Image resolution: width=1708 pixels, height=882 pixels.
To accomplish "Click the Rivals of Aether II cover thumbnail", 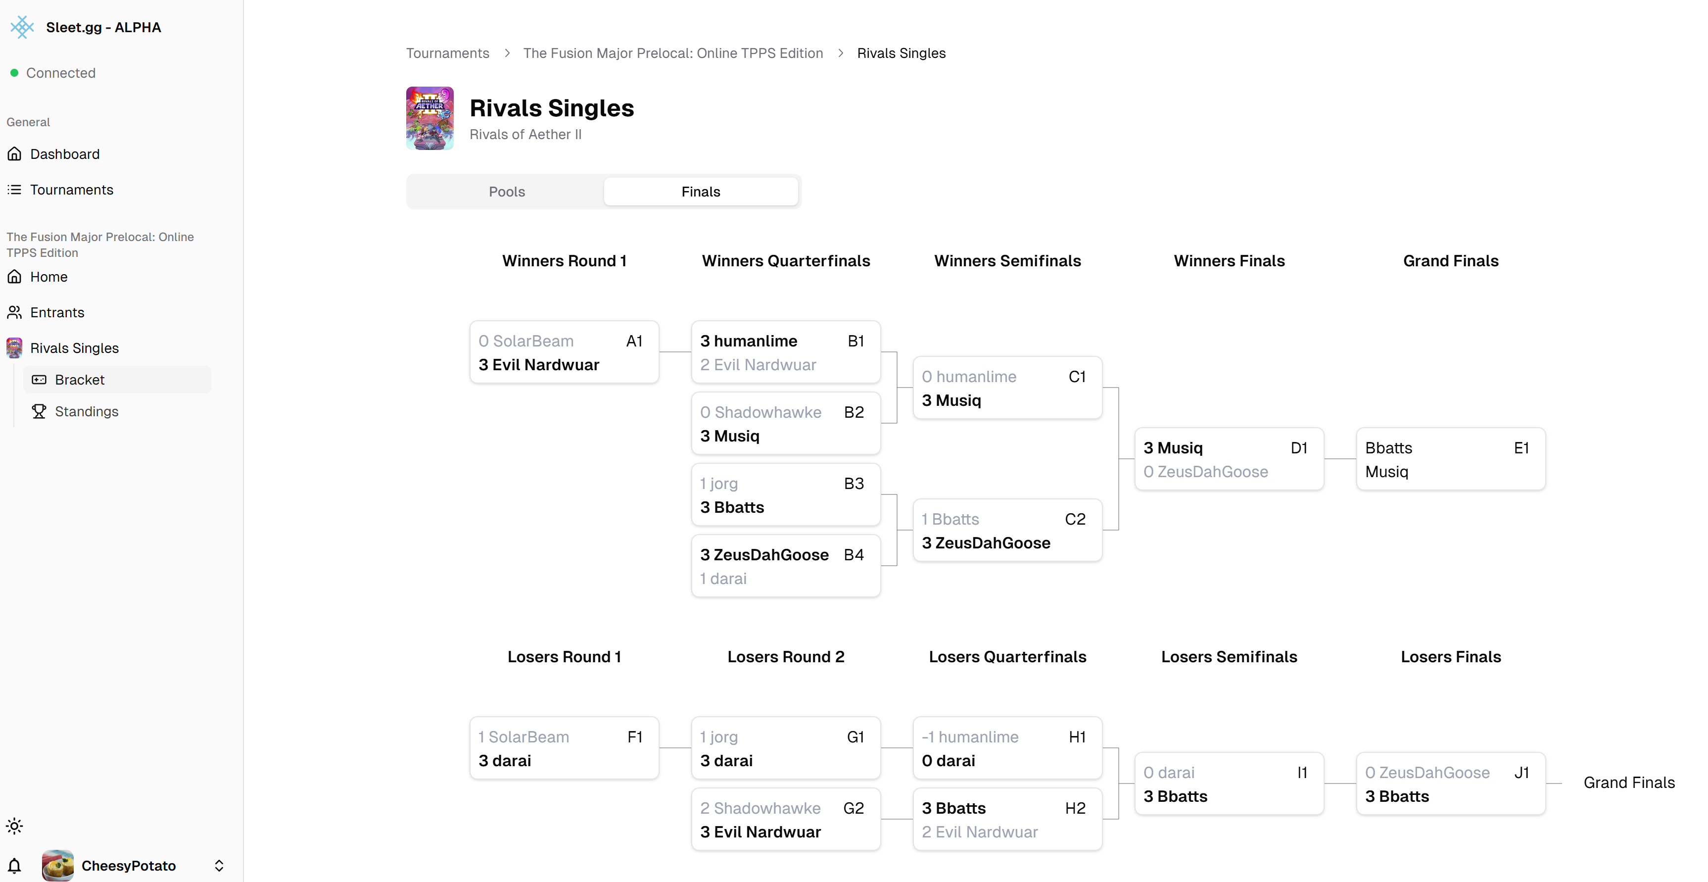I will 429,118.
